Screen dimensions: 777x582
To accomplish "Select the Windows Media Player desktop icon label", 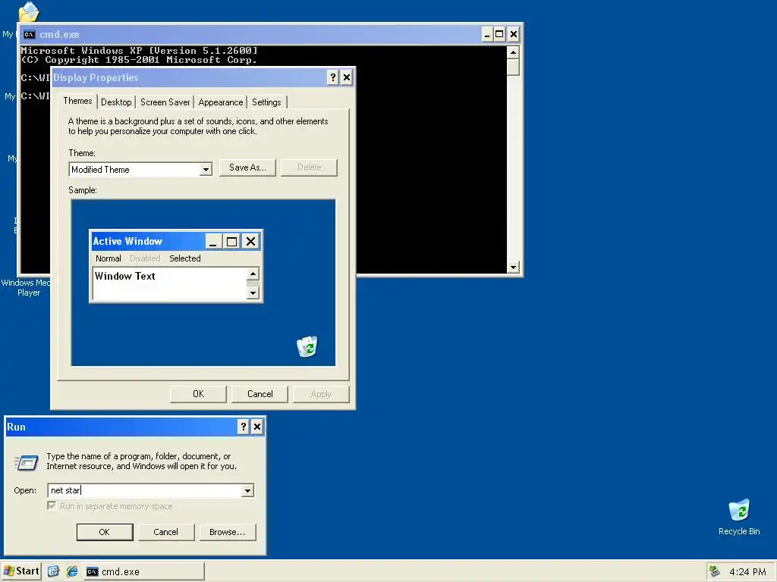I will coord(26,287).
